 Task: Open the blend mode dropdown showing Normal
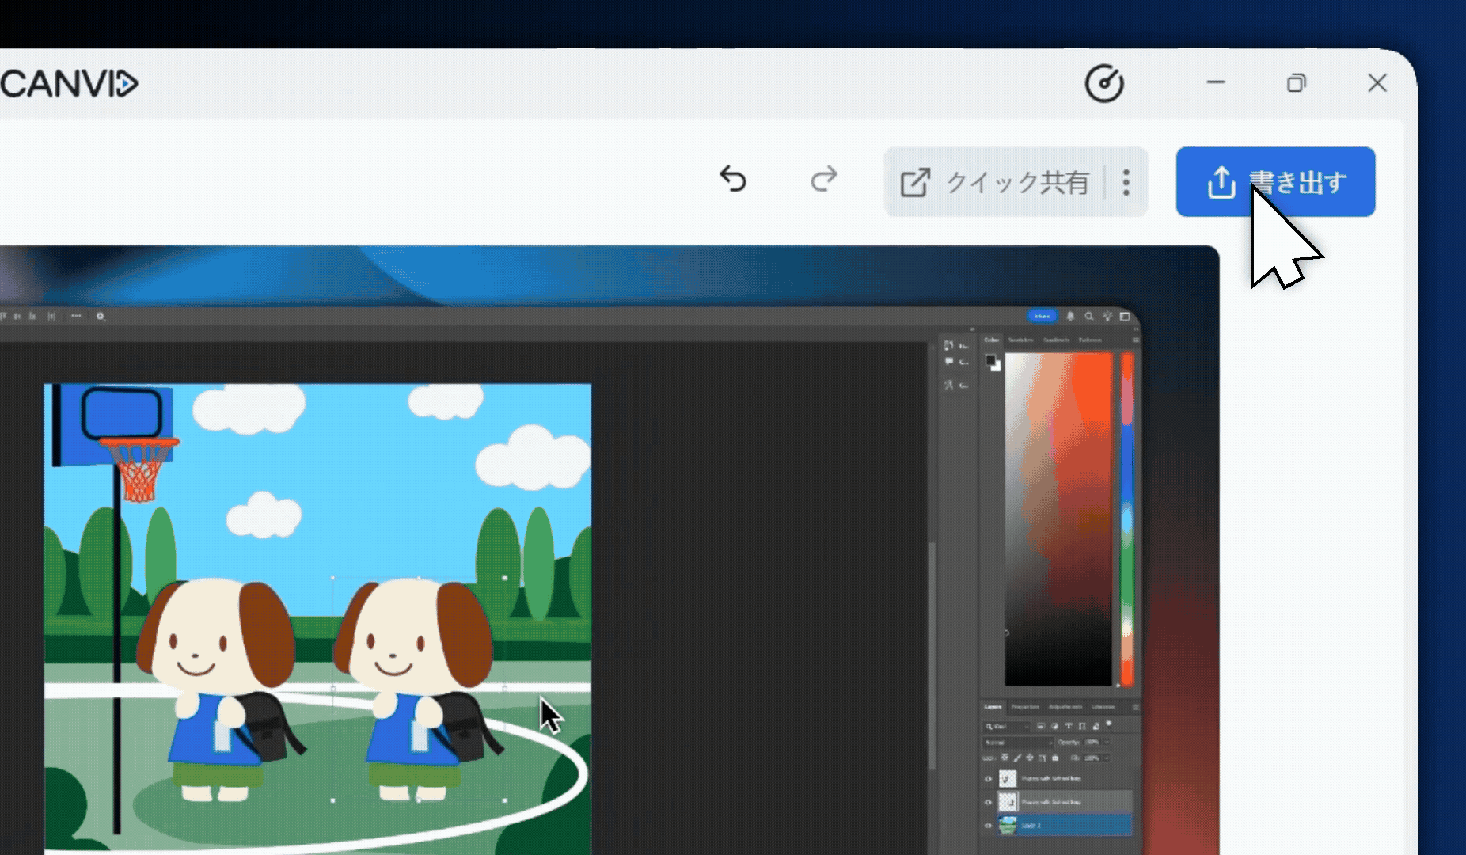1017,743
